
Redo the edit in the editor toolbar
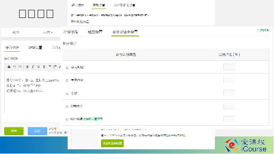coord(20,67)
